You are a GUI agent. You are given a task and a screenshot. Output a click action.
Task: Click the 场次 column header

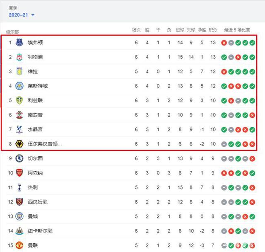pyautogui.click(x=136, y=30)
